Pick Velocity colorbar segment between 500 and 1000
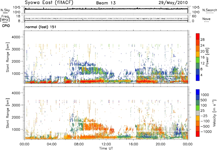The height and width of the screenshot is (150, 217). click(198, 97)
